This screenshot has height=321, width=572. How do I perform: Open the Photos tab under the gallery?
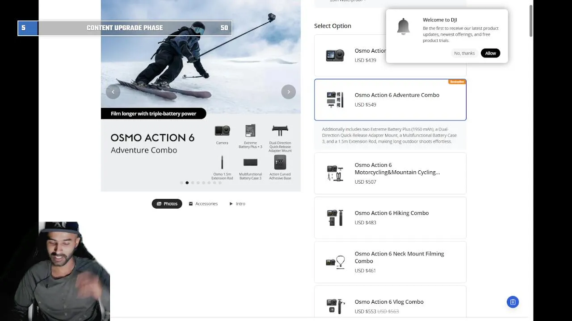pyautogui.click(x=167, y=204)
